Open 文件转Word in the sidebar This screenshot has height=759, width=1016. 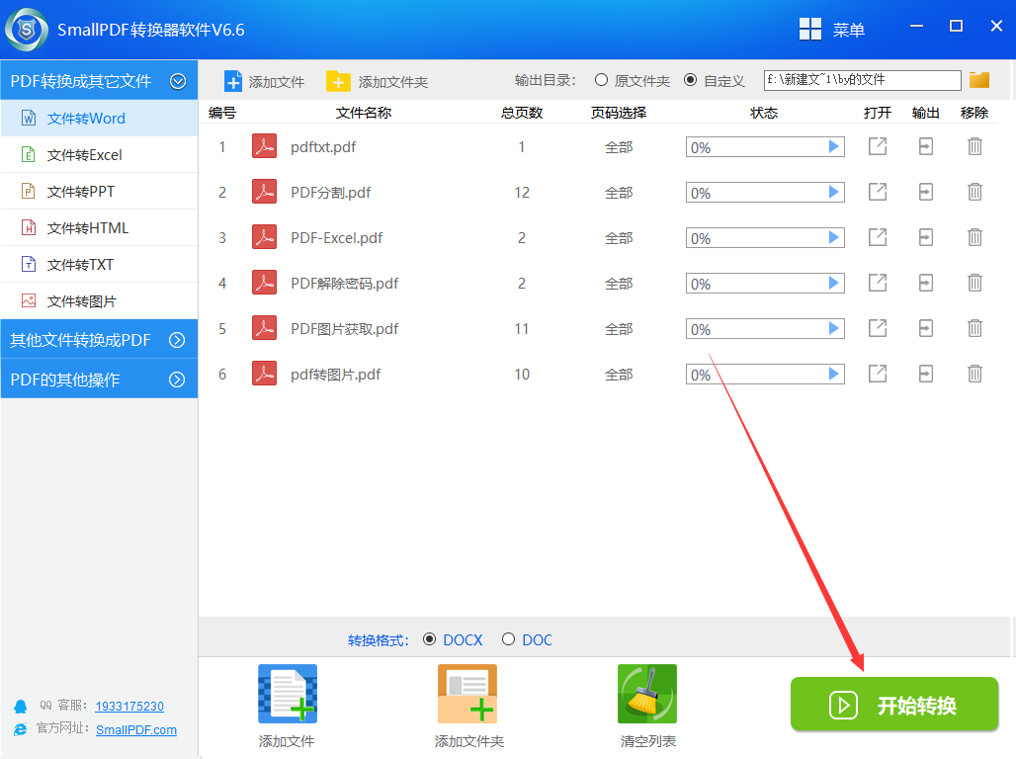(99, 118)
